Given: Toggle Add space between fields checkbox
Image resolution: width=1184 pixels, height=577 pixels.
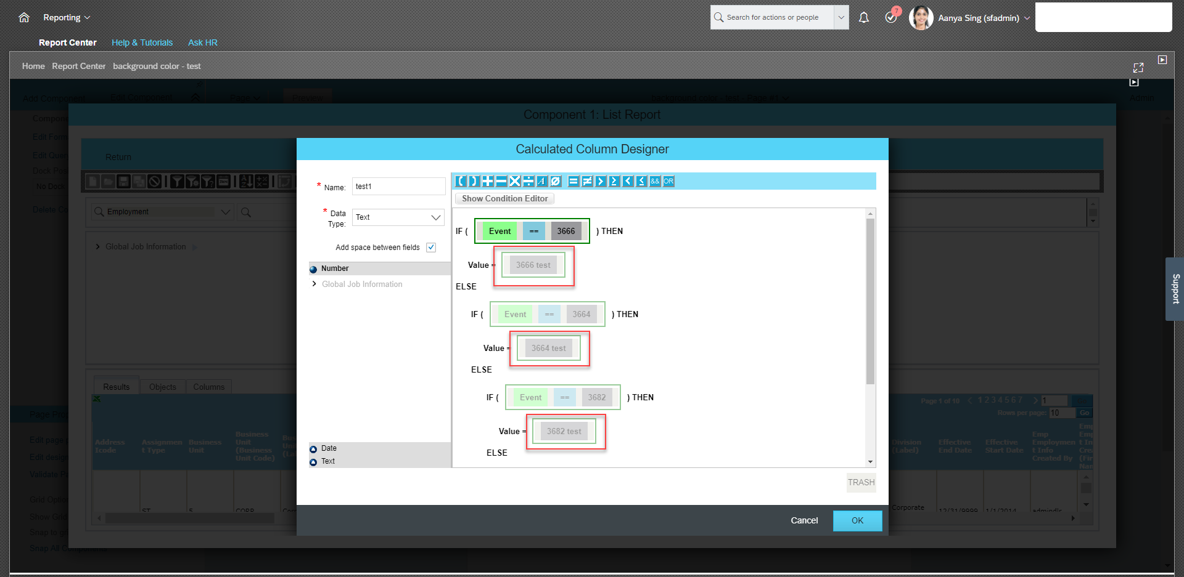Looking at the screenshot, I should pos(431,248).
